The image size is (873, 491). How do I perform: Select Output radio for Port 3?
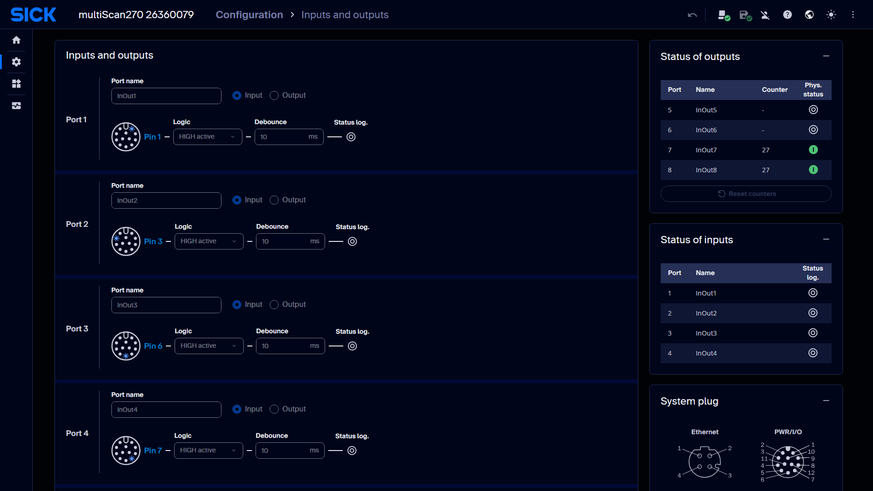pyautogui.click(x=274, y=305)
